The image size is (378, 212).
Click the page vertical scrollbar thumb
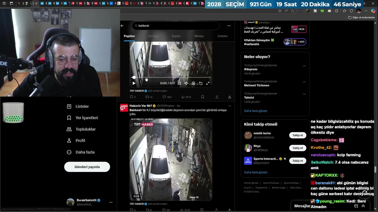376,170
